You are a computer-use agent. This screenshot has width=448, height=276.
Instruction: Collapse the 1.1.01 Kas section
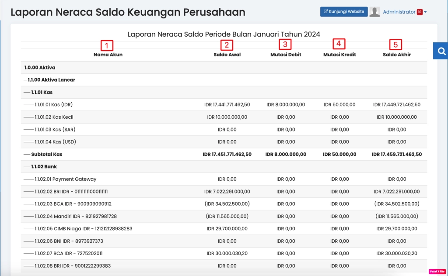pos(42,92)
